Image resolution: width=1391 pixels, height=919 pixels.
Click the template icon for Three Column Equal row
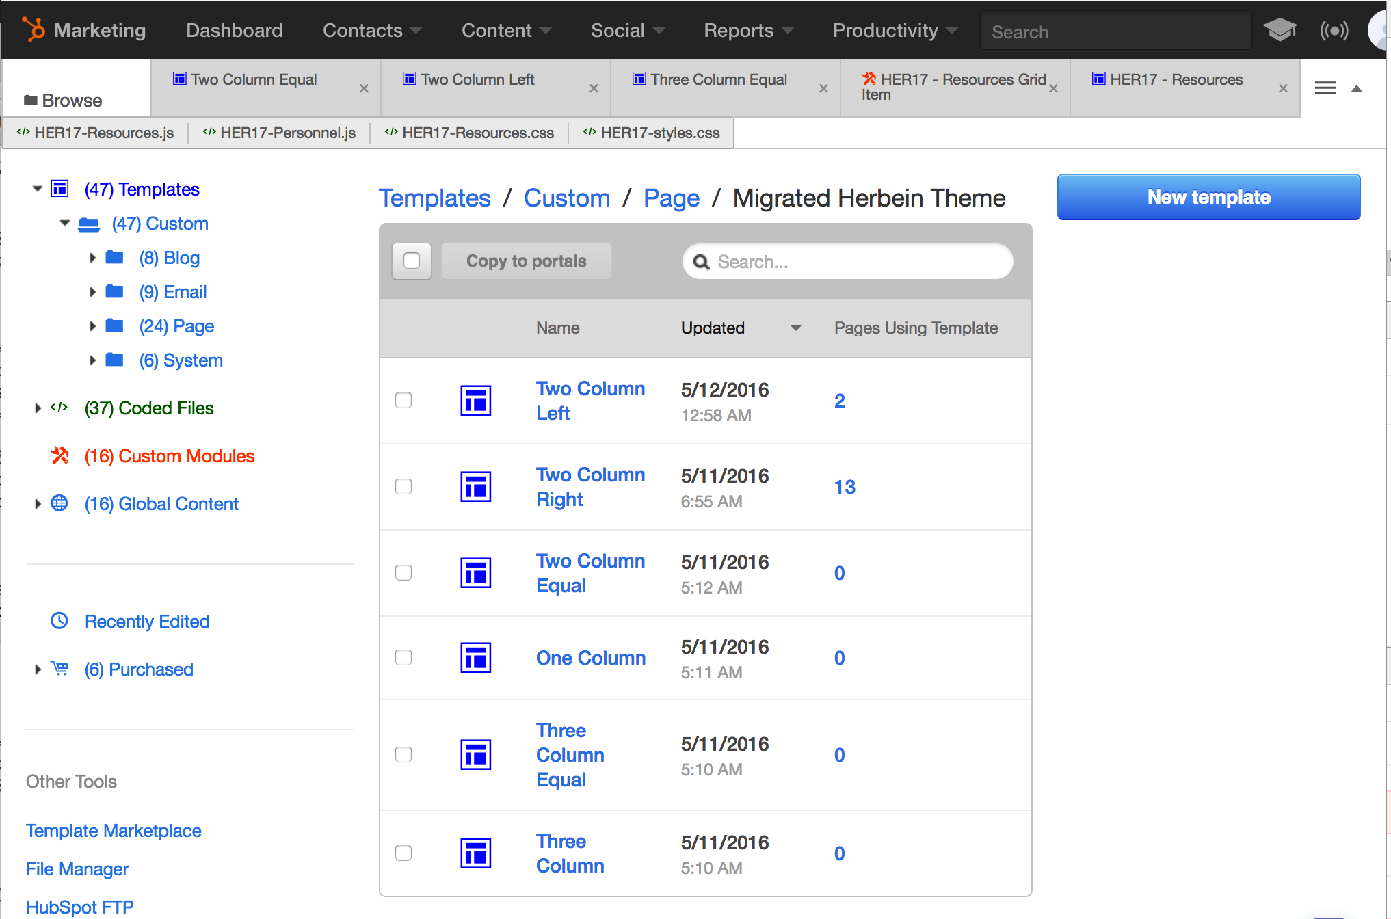point(475,755)
